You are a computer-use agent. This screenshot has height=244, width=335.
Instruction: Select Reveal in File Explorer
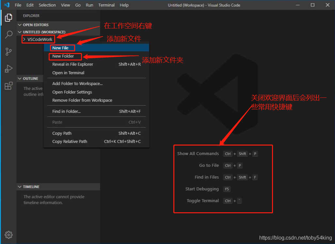tap(96, 64)
